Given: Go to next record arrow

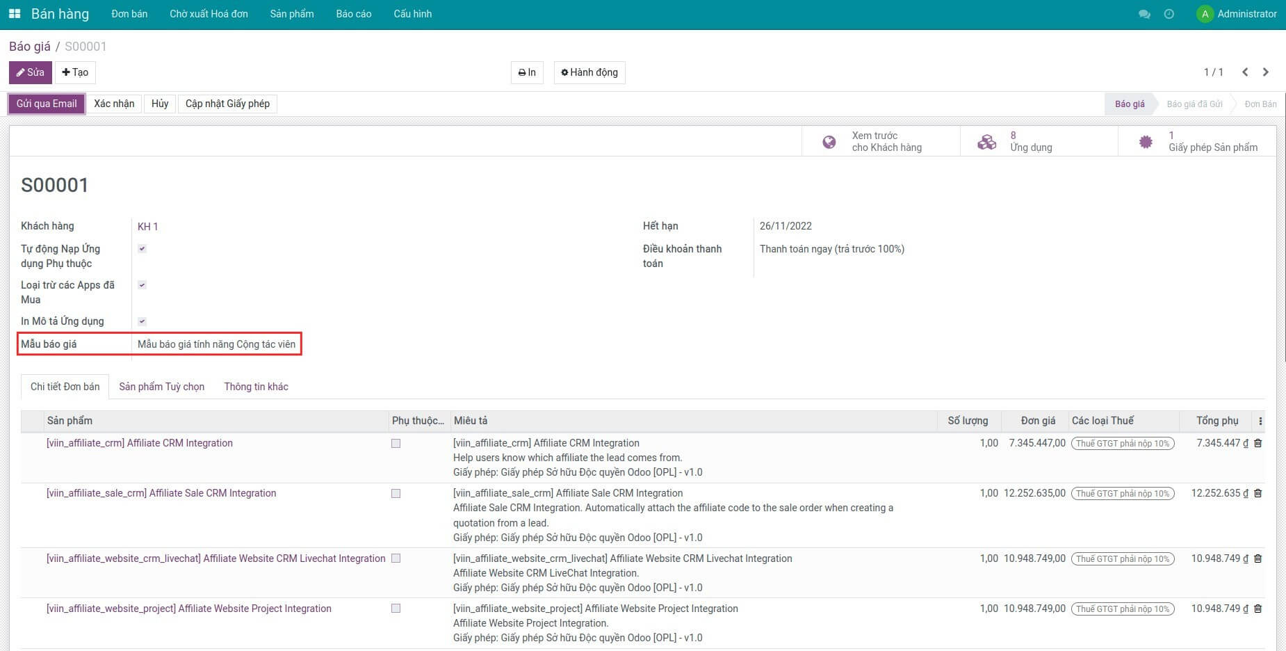Looking at the screenshot, I should click(x=1266, y=72).
